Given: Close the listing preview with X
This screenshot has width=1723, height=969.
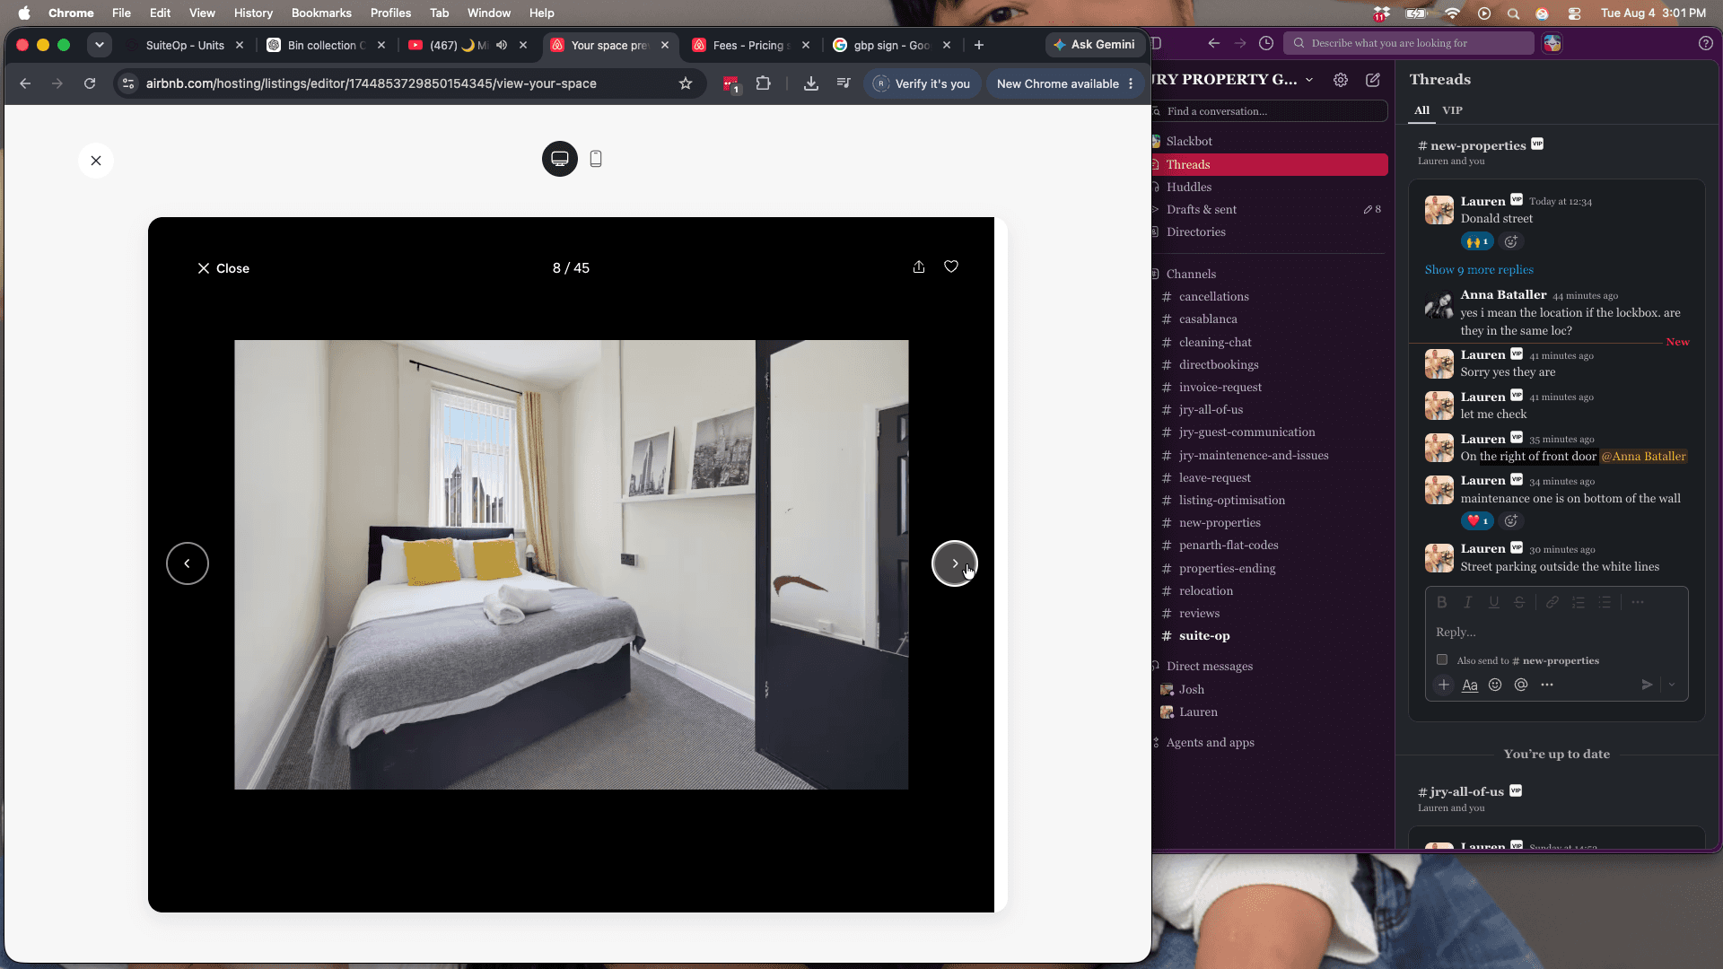Looking at the screenshot, I should [x=96, y=161].
